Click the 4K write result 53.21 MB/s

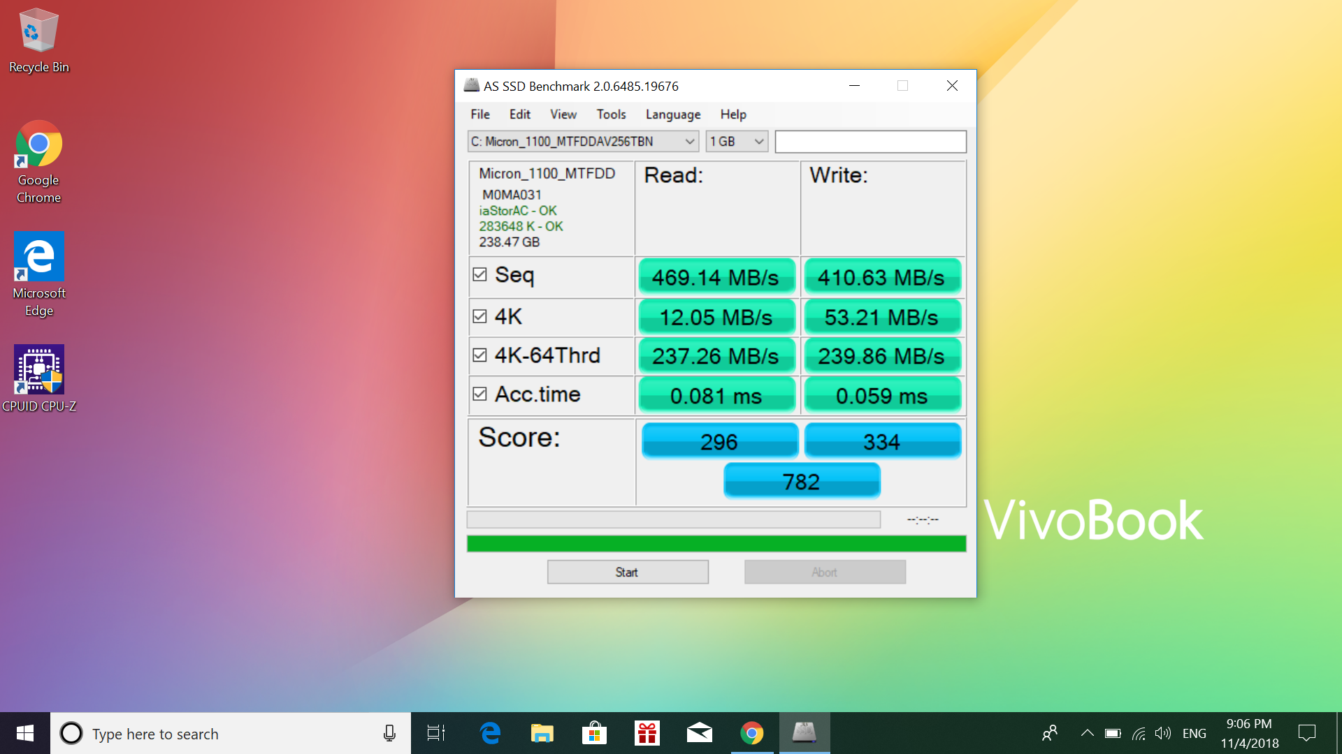click(882, 316)
